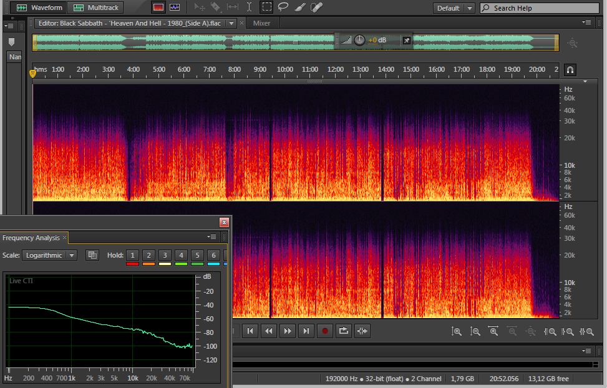Click the Fast Forward button
The width and height of the screenshot is (607, 388).
[x=287, y=331]
